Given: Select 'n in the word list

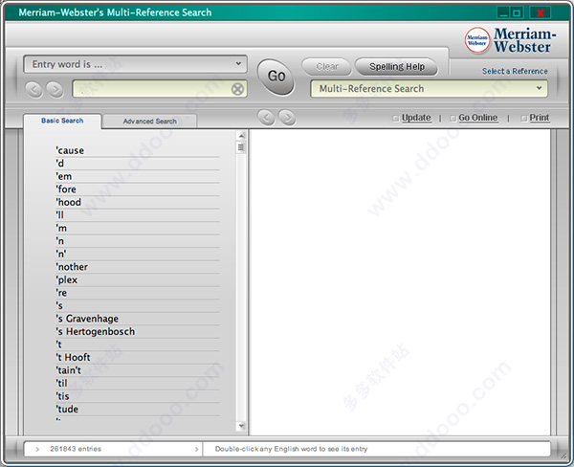Looking at the screenshot, I should coord(137,241).
